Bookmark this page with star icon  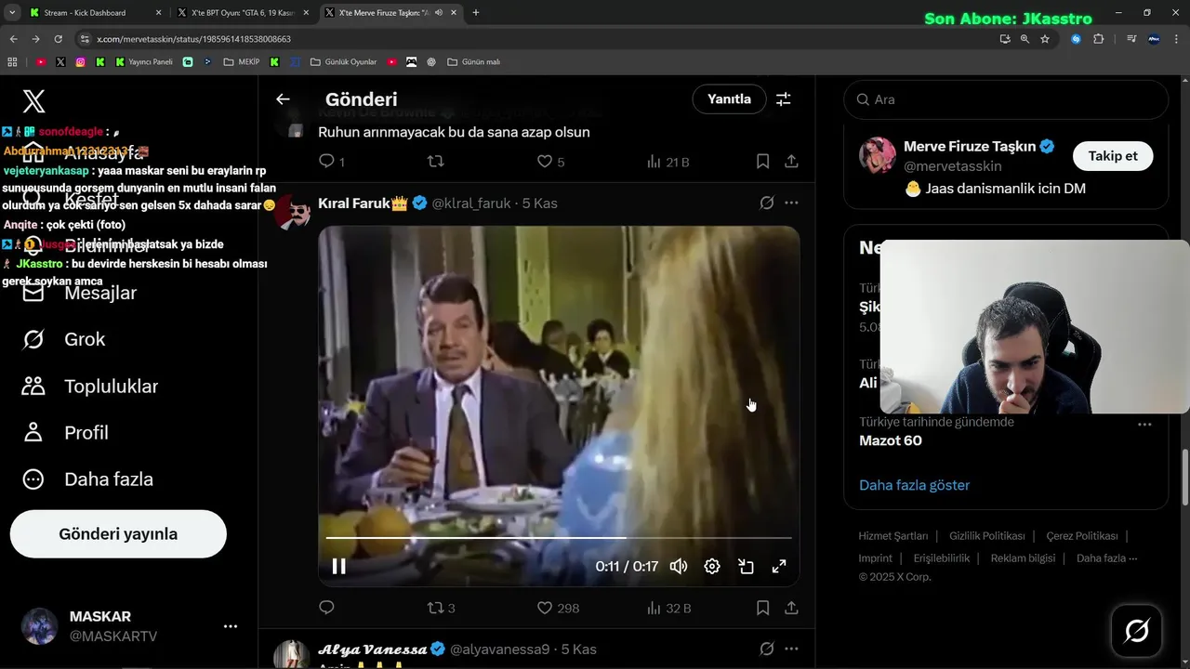[x=1045, y=39]
